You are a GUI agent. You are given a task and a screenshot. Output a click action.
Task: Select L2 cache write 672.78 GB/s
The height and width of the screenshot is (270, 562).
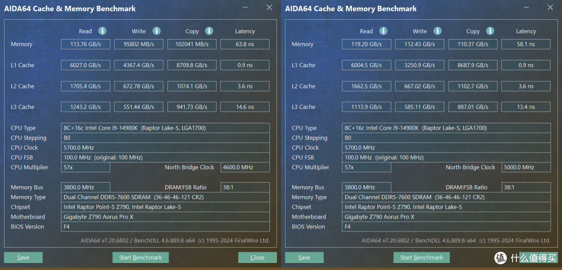point(139,86)
